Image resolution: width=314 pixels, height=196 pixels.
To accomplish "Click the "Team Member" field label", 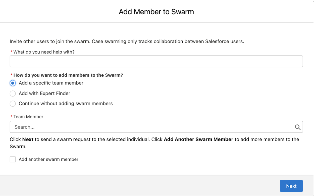I will [x=28, y=117].
